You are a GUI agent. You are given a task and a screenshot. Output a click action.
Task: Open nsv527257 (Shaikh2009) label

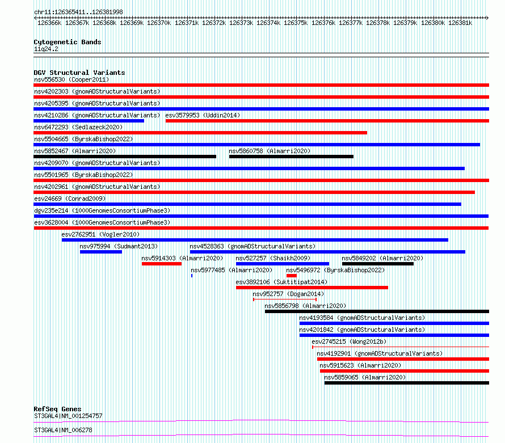273,258
